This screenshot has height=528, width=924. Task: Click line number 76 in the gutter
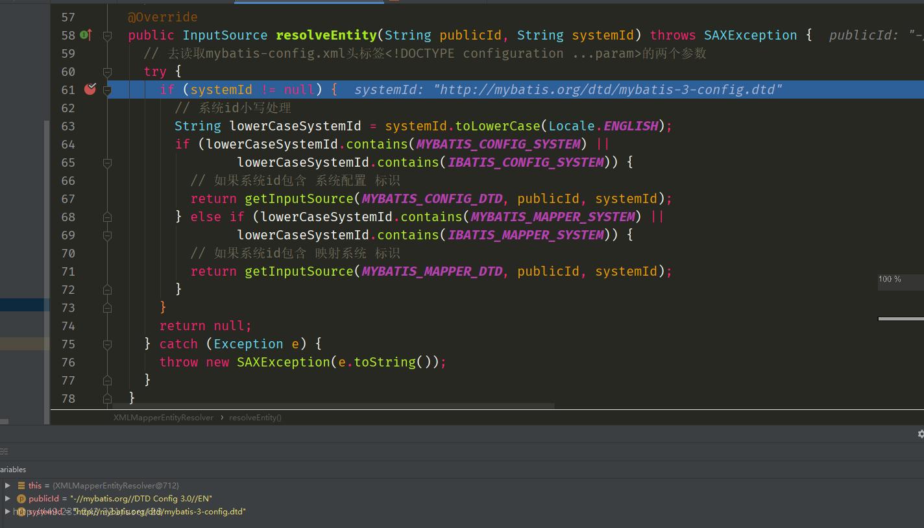(x=68, y=362)
